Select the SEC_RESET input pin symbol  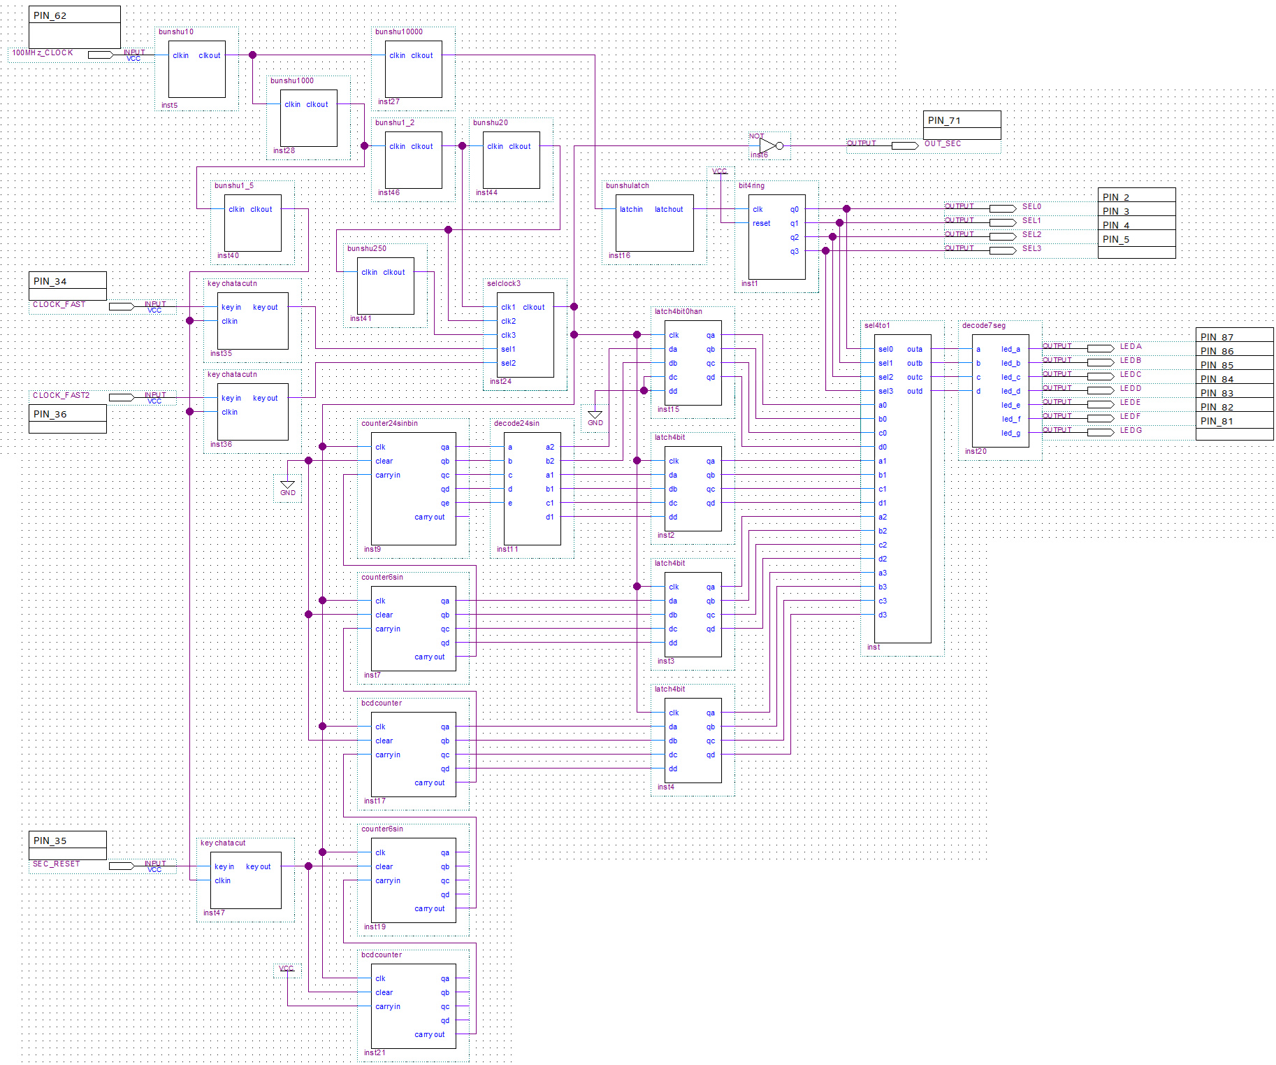tap(121, 866)
